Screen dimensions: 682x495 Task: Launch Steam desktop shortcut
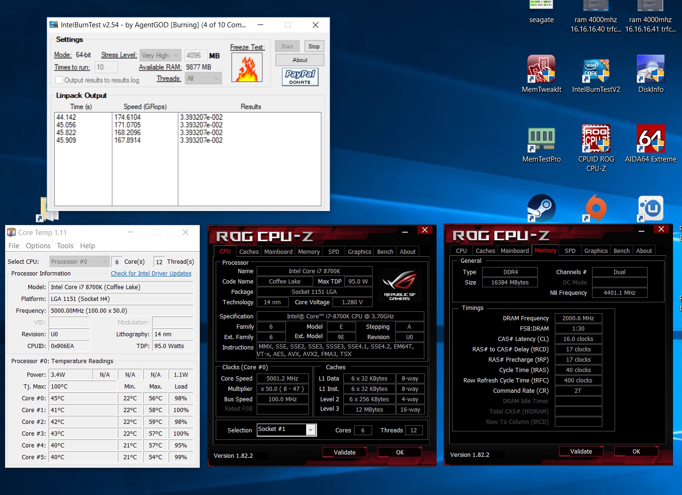[x=541, y=208]
